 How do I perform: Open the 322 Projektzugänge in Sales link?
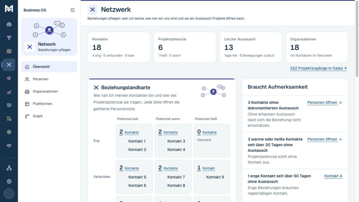pos(318,68)
